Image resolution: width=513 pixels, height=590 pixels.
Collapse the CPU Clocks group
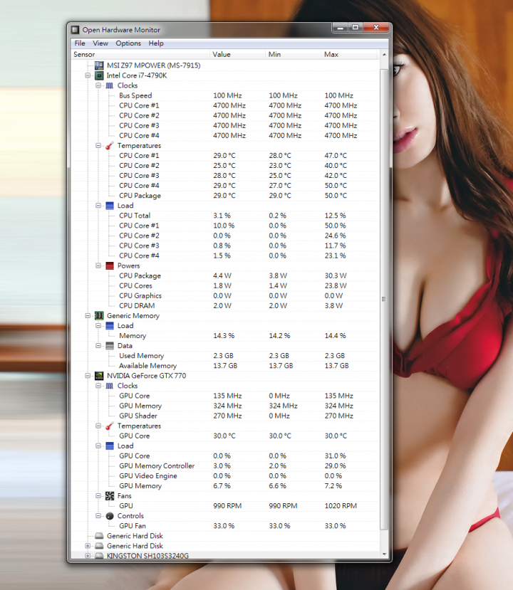[x=98, y=86]
